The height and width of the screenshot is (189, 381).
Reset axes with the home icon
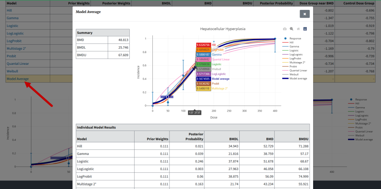pos(298,29)
